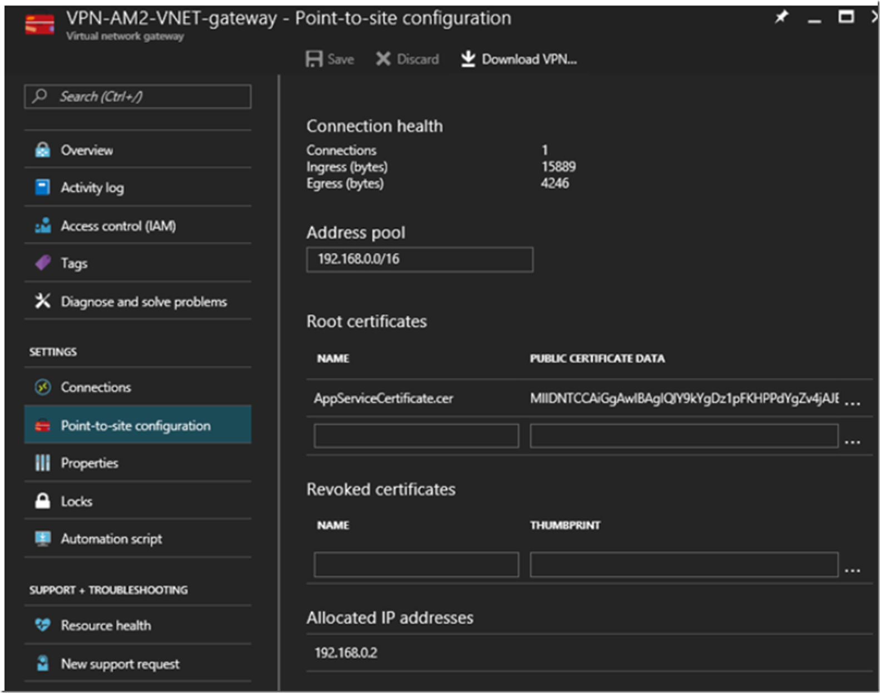Focus the Search (Ctrl+/) field
The width and height of the screenshot is (880, 693).
pos(138,96)
